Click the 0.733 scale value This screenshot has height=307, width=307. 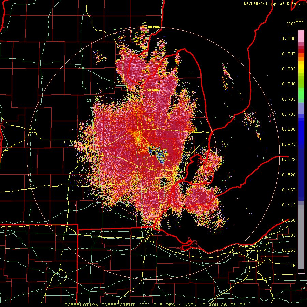point(289,114)
